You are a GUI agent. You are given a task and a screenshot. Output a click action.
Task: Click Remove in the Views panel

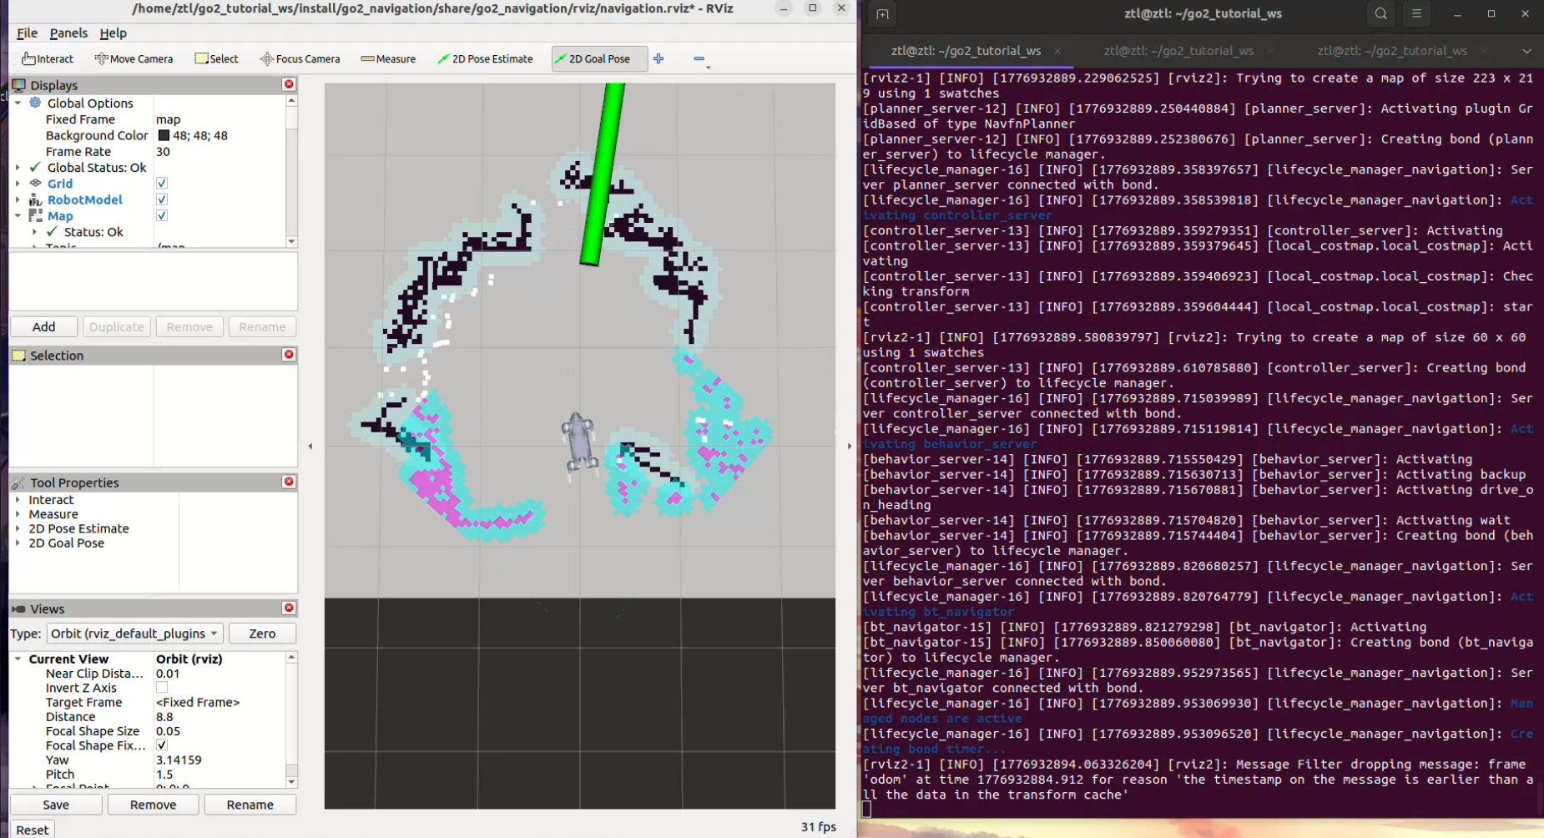153,805
